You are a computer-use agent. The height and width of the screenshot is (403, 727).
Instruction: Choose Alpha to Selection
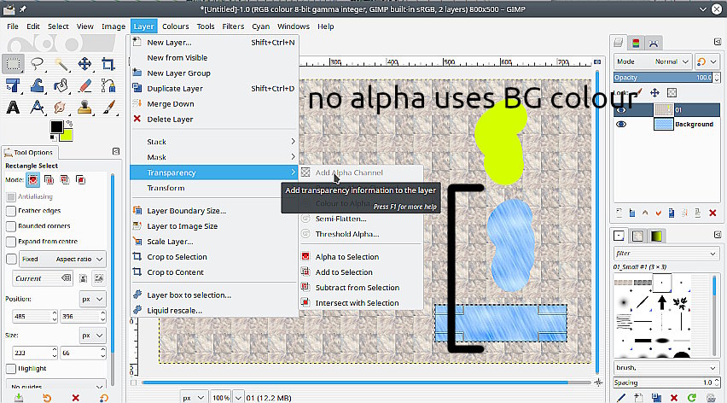pos(362,257)
